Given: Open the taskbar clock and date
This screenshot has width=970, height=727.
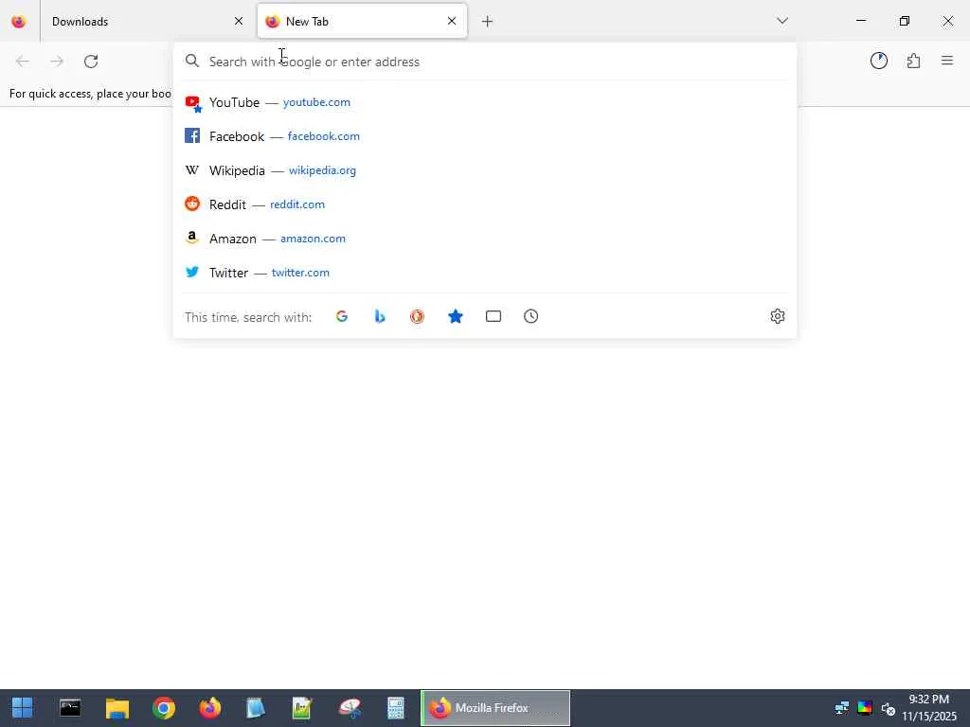Looking at the screenshot, I should (x=929, y=708).
